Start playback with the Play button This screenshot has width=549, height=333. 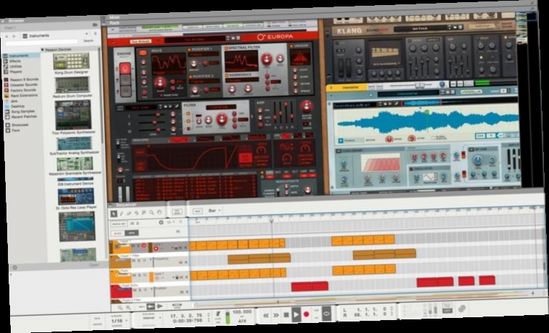pyautogui.click(x=296, y=315)
